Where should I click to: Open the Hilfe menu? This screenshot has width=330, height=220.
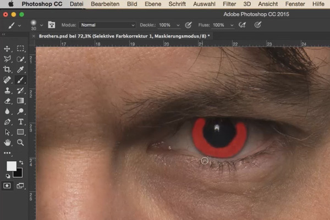tap(318, 4)
